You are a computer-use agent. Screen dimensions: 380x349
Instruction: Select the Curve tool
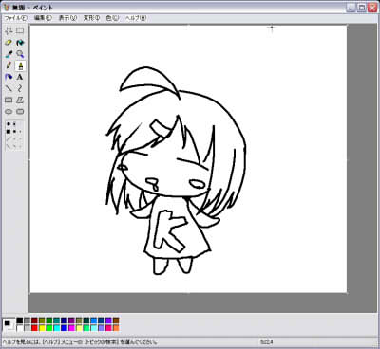[20, 88]
